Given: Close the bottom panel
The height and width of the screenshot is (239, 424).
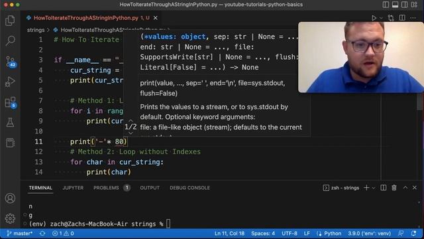Looking at the screenshot, I should click(415, 188).
